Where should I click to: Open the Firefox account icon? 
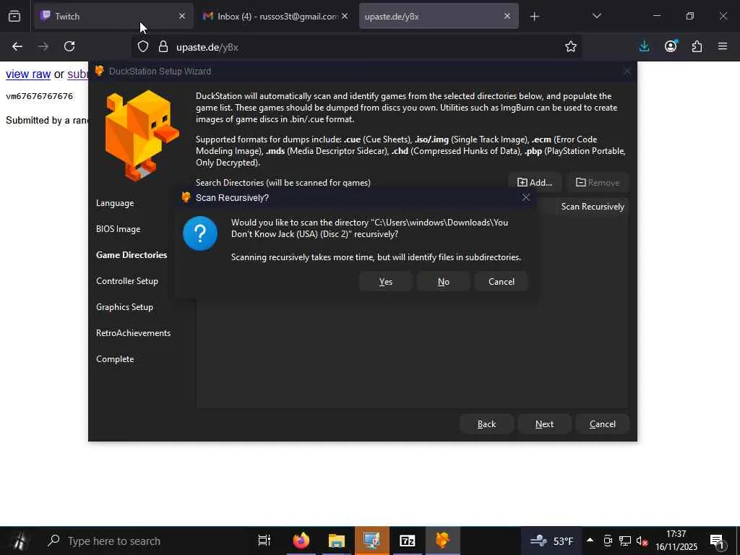click(x=671, y=46)
